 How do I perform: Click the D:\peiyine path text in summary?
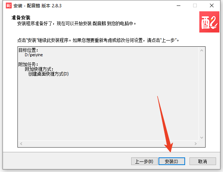click(34, 55)
